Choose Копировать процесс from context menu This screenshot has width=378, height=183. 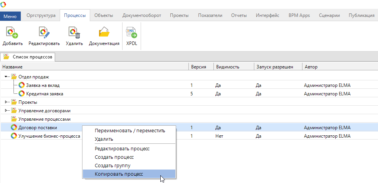[x=119, y=174]
